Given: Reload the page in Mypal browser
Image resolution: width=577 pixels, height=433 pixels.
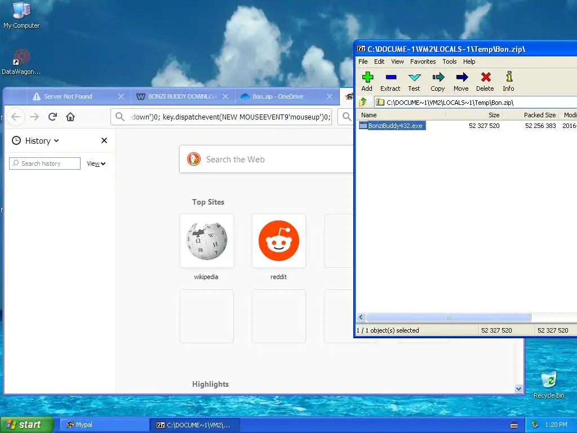Looking at the screenshot, I should 52,117.
